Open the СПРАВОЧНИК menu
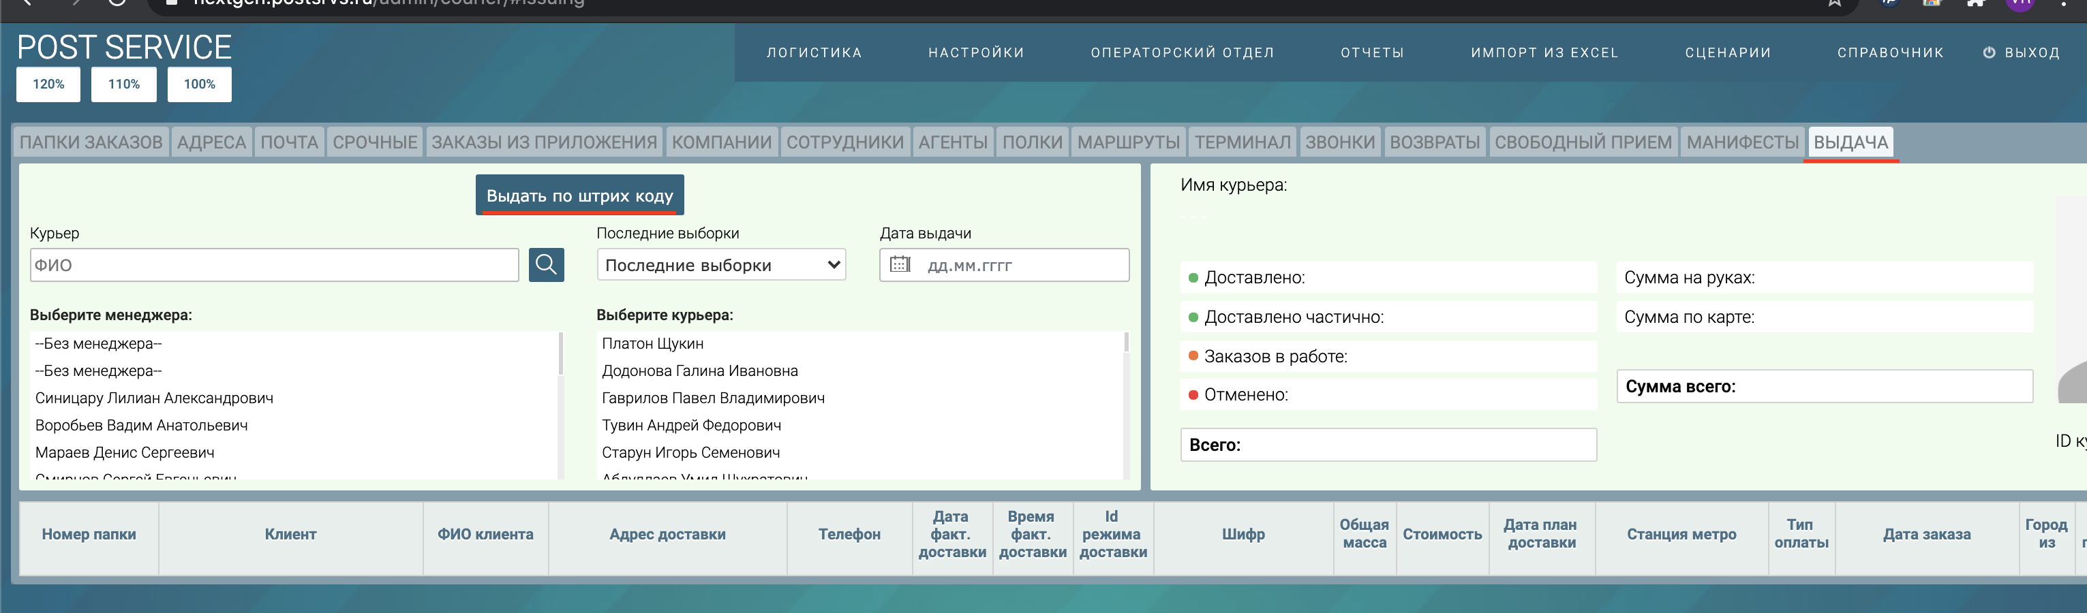Image resolution: width=2087 pixels, height=613 pixels. pyautogui.click(x=1890, y=52)
